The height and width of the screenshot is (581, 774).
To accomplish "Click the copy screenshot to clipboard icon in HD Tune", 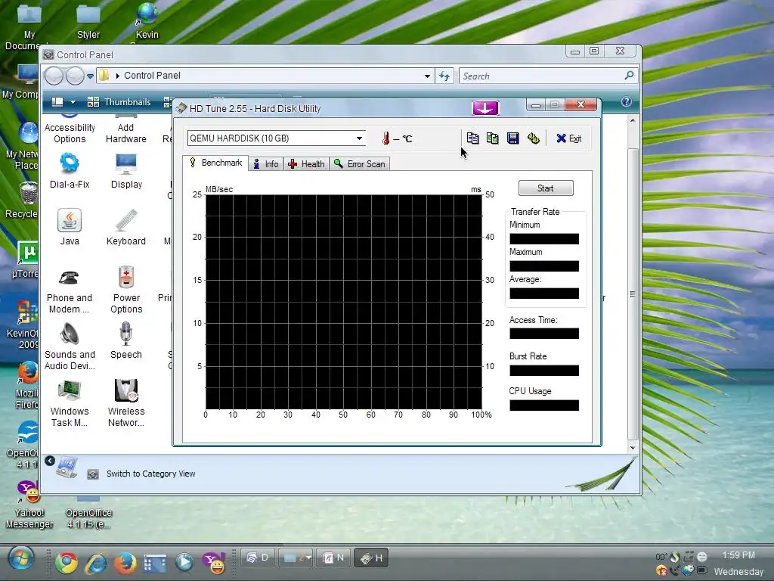I will pyautogui.click(x=492, y=138).
